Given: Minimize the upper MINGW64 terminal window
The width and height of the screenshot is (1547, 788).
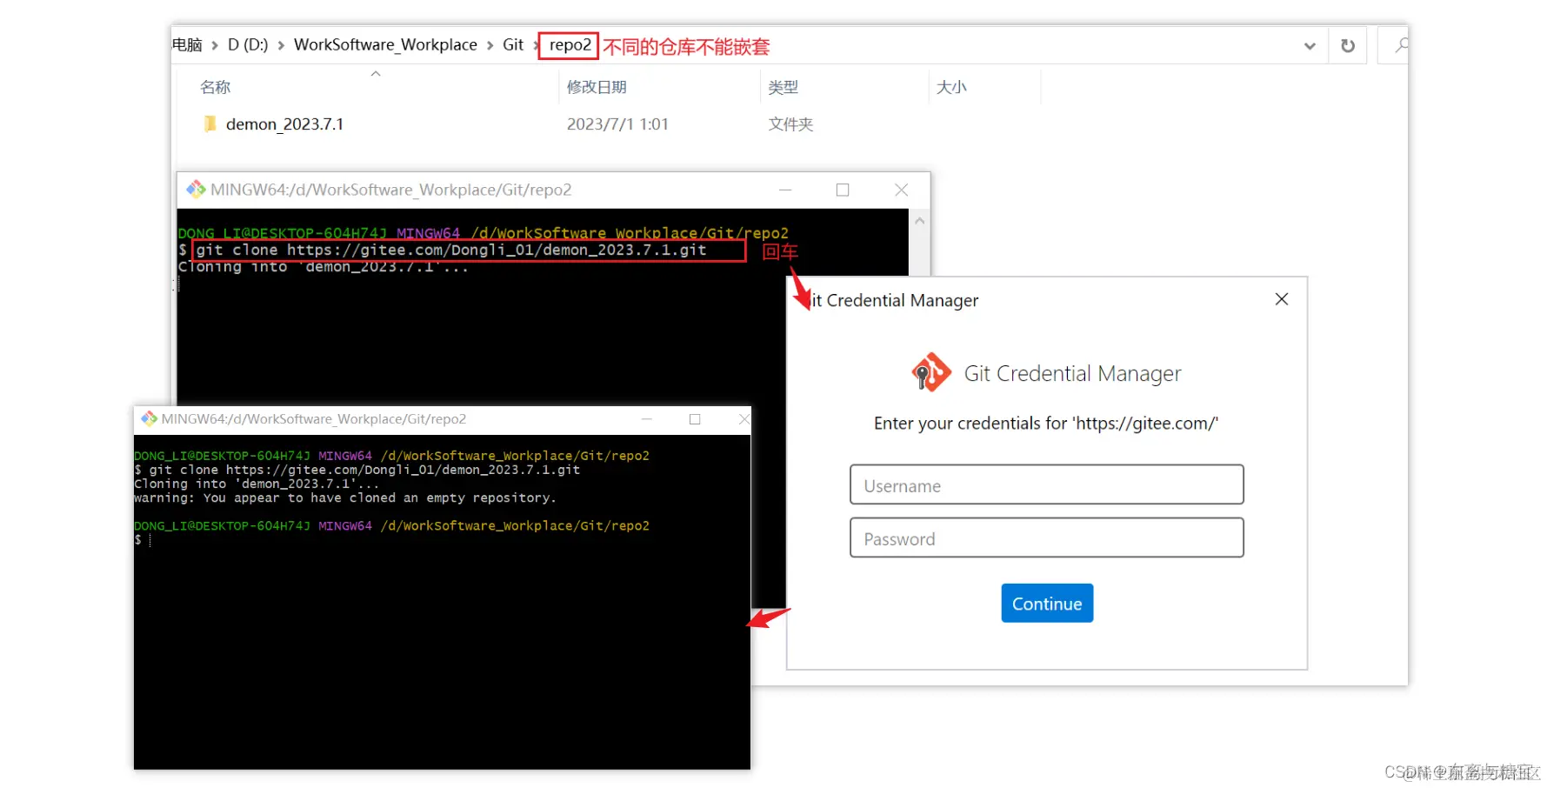Looking at the screenshot, I should coord(785,190).
